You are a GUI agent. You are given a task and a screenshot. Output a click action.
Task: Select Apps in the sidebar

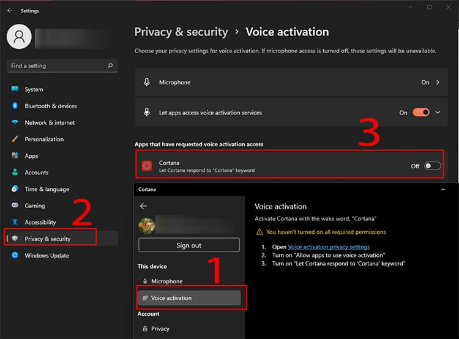tap(61, 156)
